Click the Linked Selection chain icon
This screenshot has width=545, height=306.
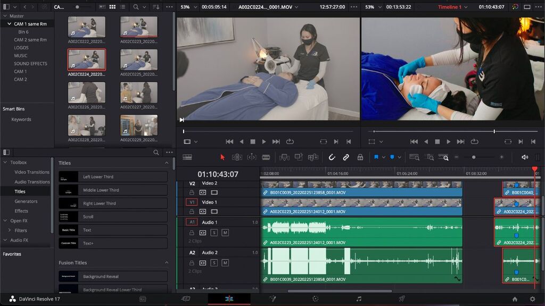[345, 157]
